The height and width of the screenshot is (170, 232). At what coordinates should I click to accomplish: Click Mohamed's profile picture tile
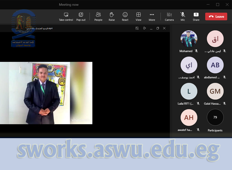coord(189,39)
